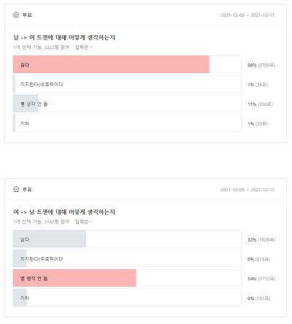
Task: Select the 싫다 option in the second poll
Action: point(127,239)
